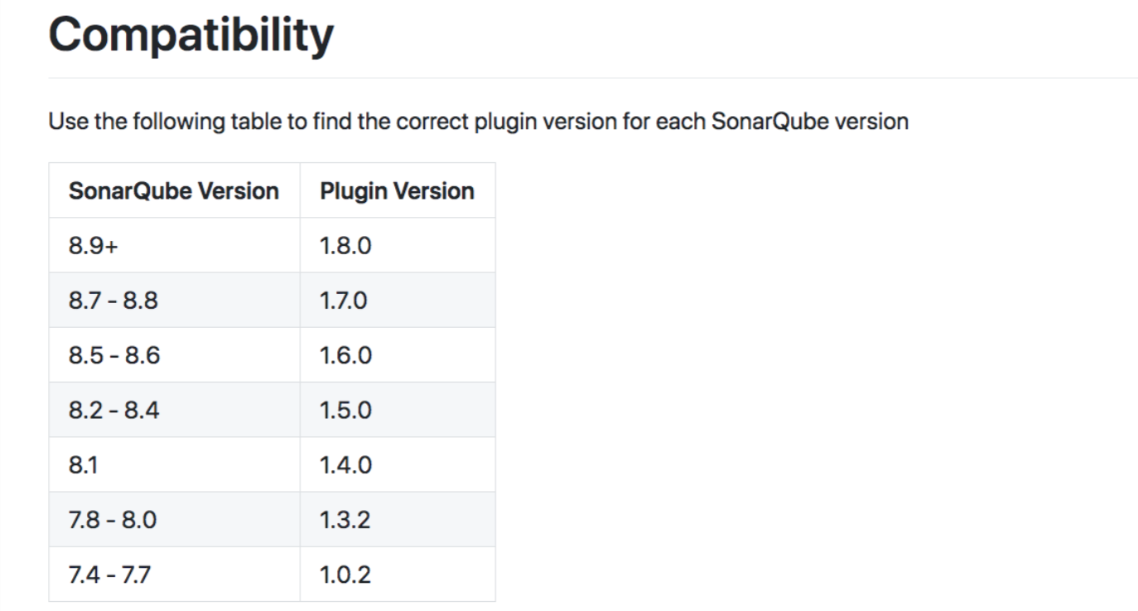1138x611 pixels.
Task: Click plugin version 1.5.0 cell
Action: point(398,409)
